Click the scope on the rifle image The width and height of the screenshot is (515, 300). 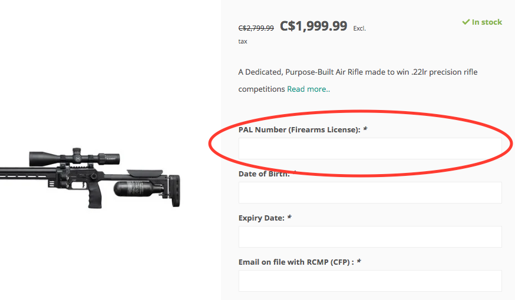[75, 158]
